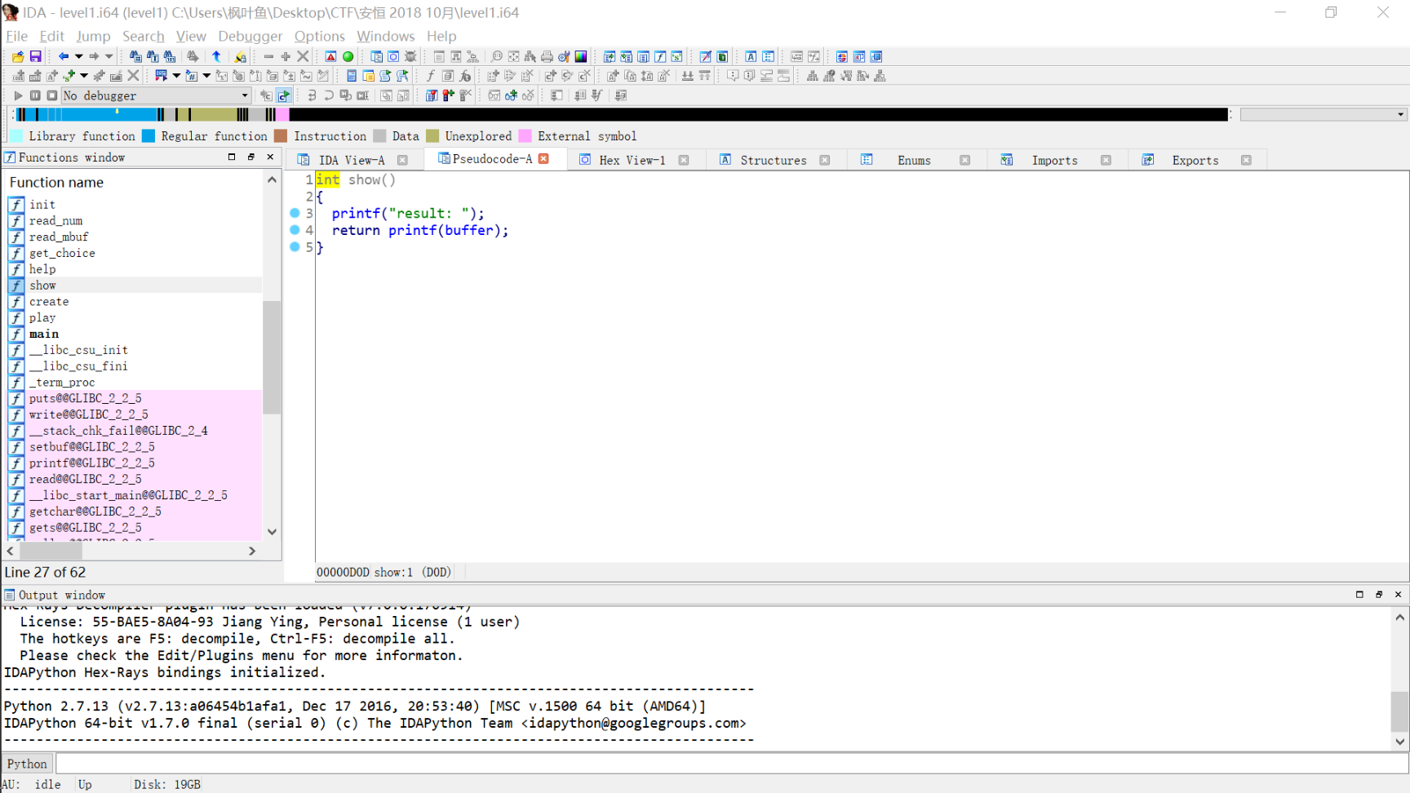Click the printer icon in the toolbar
This screenshot has height=793, width=1410.
tap(547, 56)
